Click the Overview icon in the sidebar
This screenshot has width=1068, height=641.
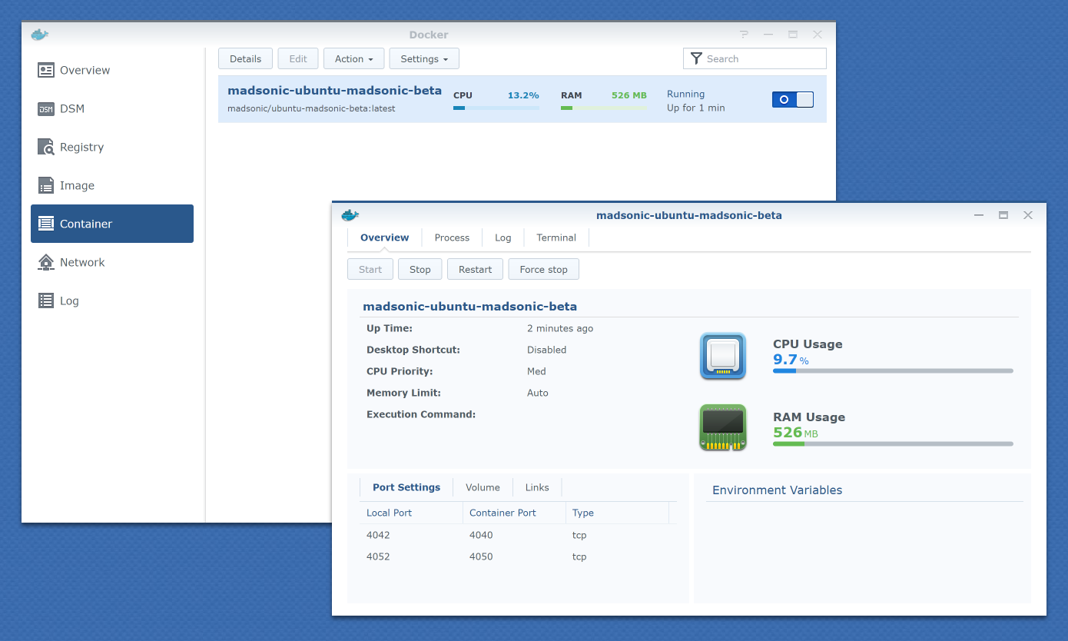pyautogui.click(x=46, y=70)
